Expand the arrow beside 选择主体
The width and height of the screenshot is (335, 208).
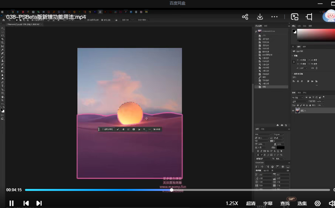click(132, 20)
